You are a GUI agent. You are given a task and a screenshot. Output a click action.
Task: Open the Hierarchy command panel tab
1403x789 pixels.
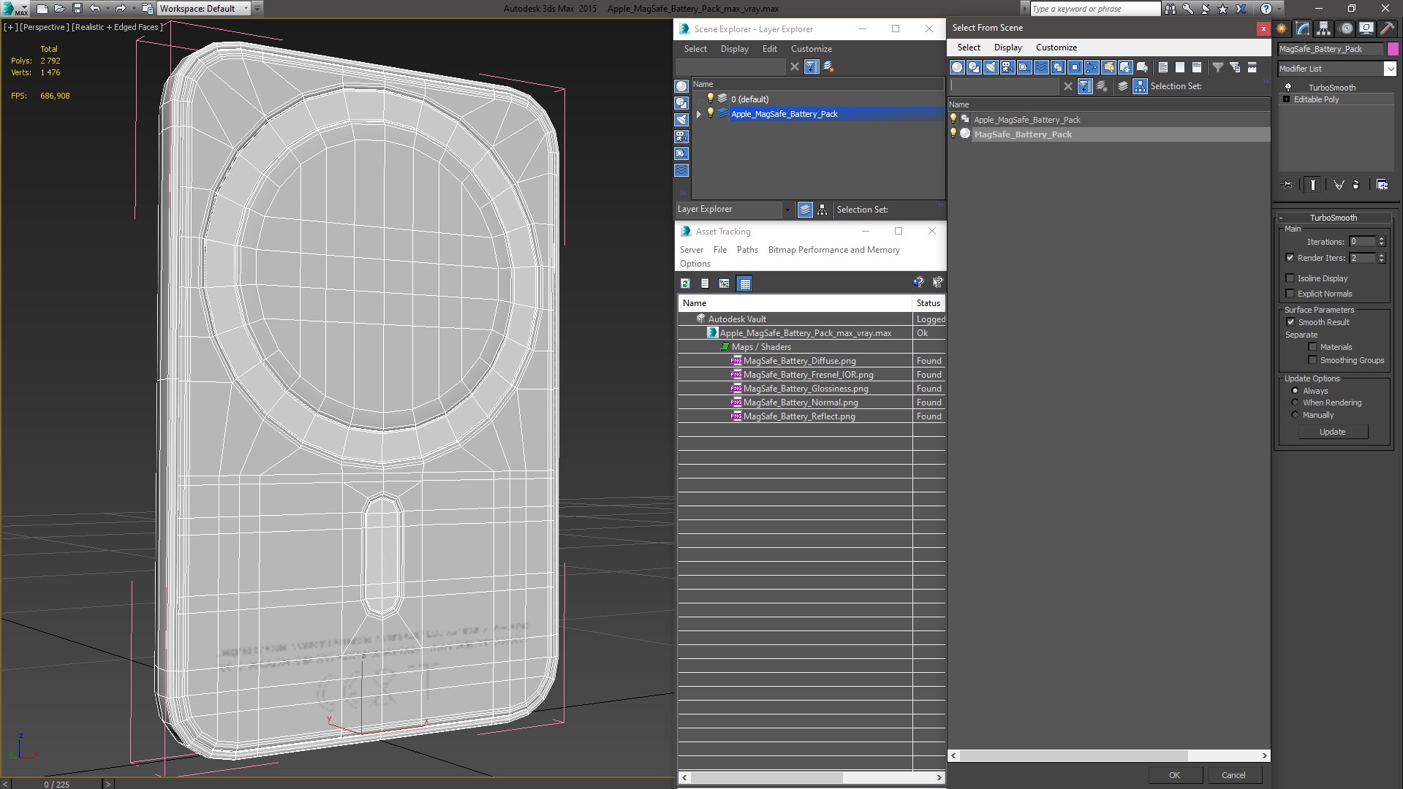coord(1324,28)
